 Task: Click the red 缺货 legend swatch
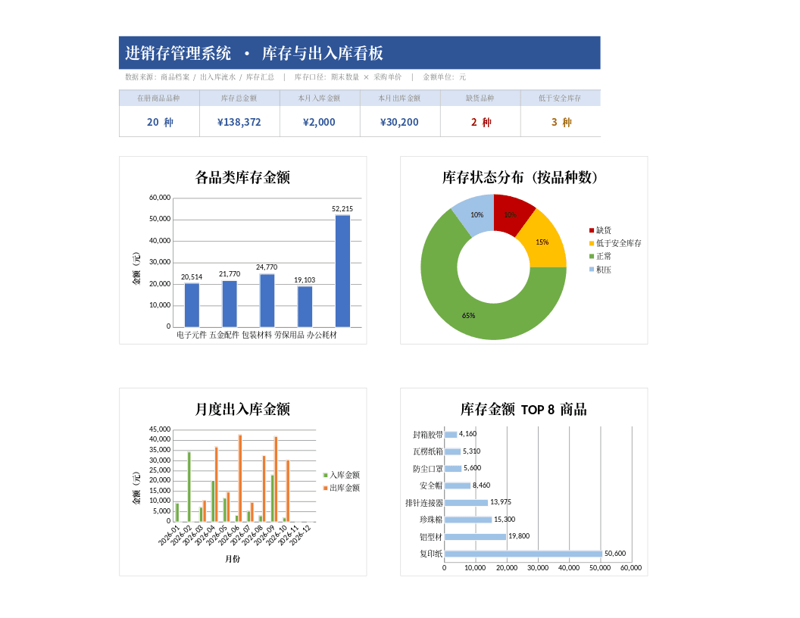click(x=592, y=230)
